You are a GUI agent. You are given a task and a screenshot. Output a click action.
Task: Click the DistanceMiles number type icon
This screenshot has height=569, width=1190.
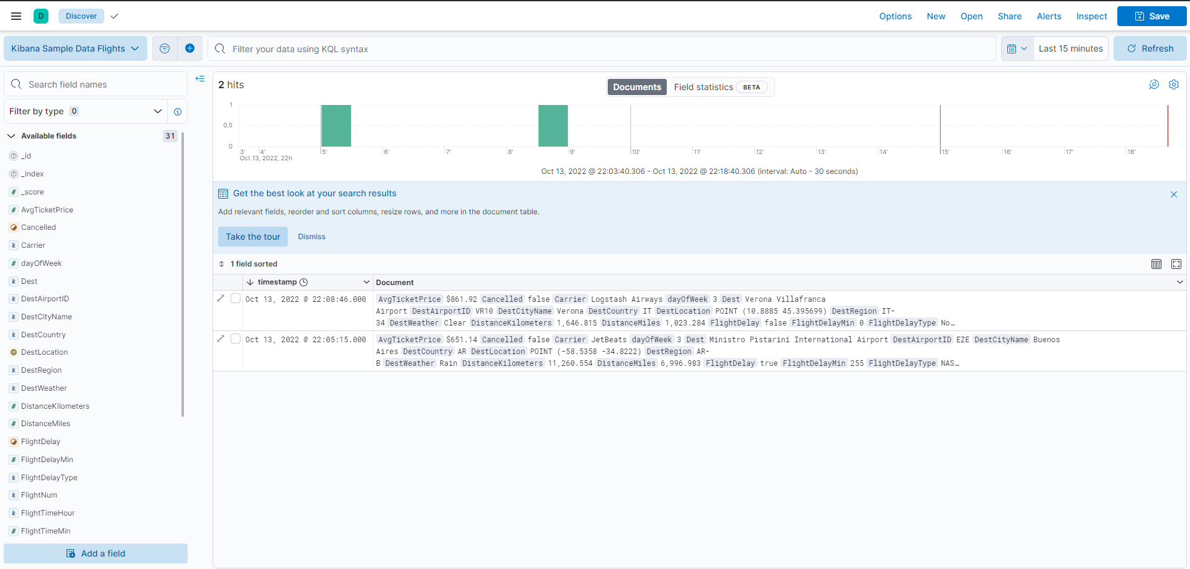click(x=14, y=424)
